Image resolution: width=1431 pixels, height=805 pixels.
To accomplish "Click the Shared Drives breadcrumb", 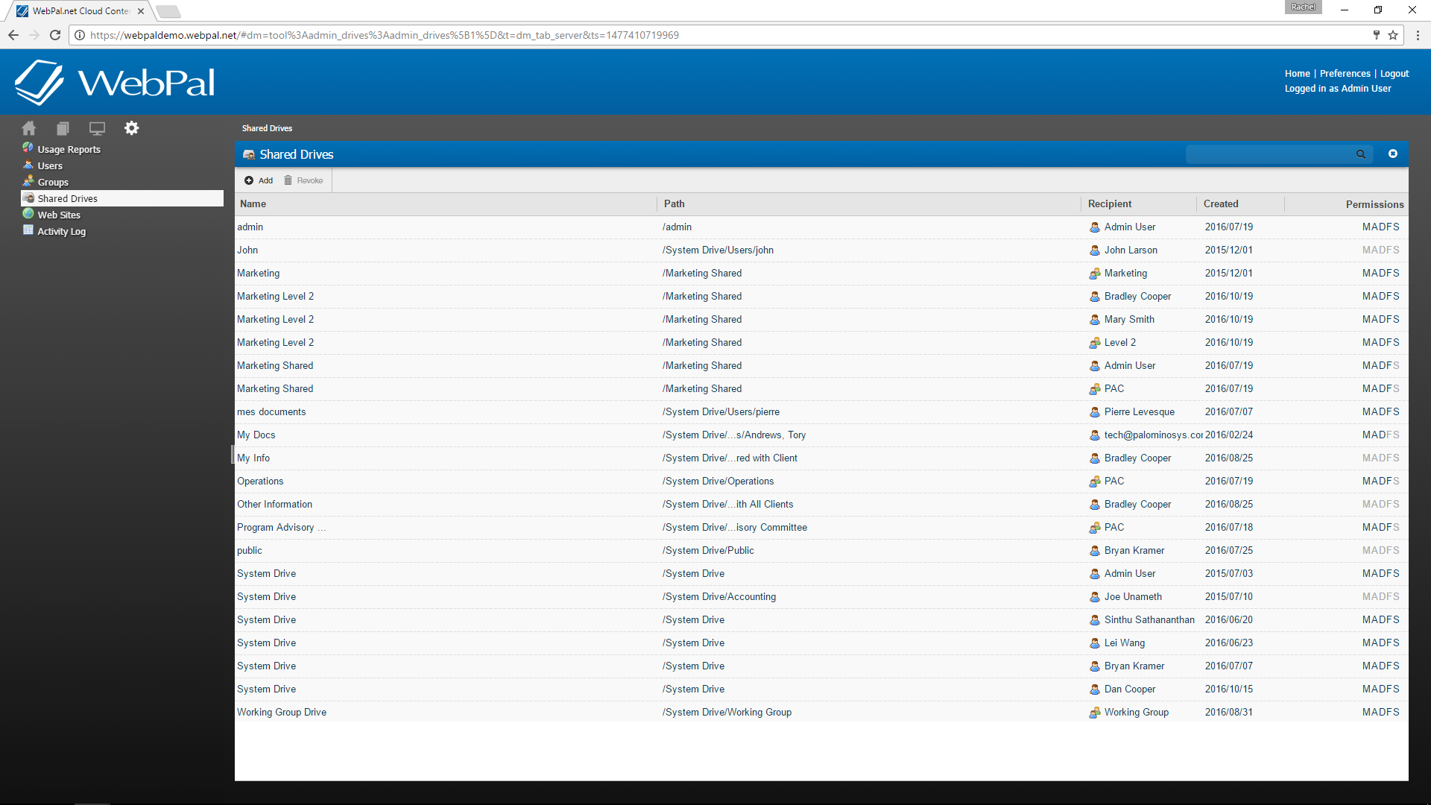I will tap(267, 128).
